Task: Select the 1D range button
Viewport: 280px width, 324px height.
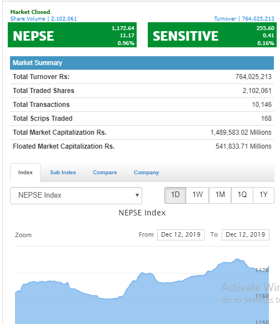Action: tap(175, 195)
